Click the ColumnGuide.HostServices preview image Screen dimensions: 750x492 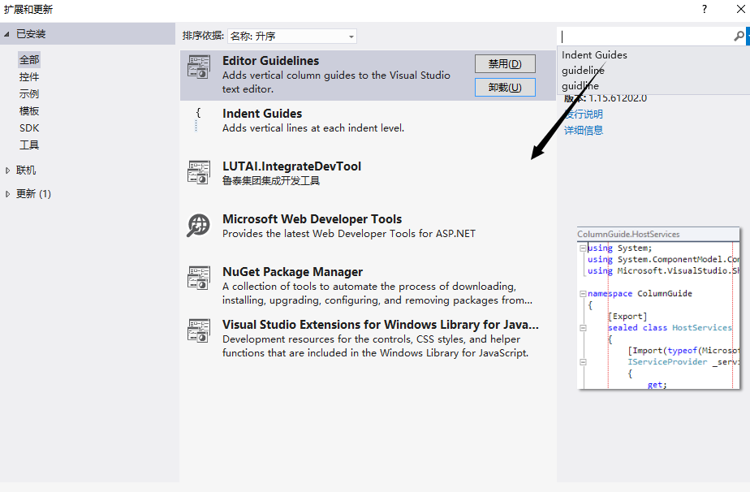pyautogui.click(x=658, y=308)
